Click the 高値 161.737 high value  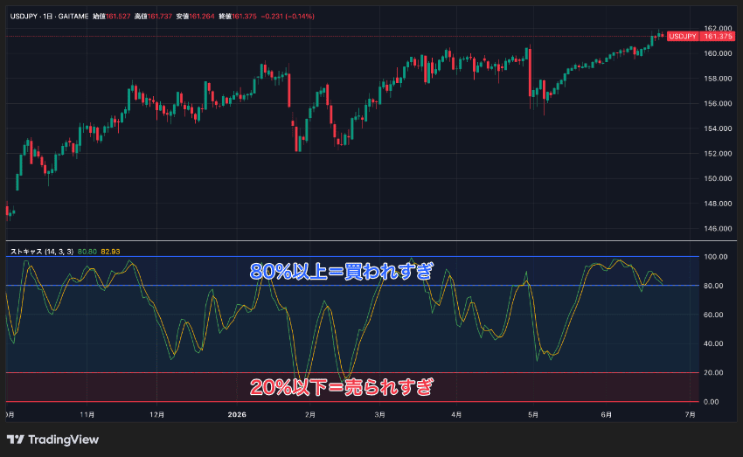[153, 16]
